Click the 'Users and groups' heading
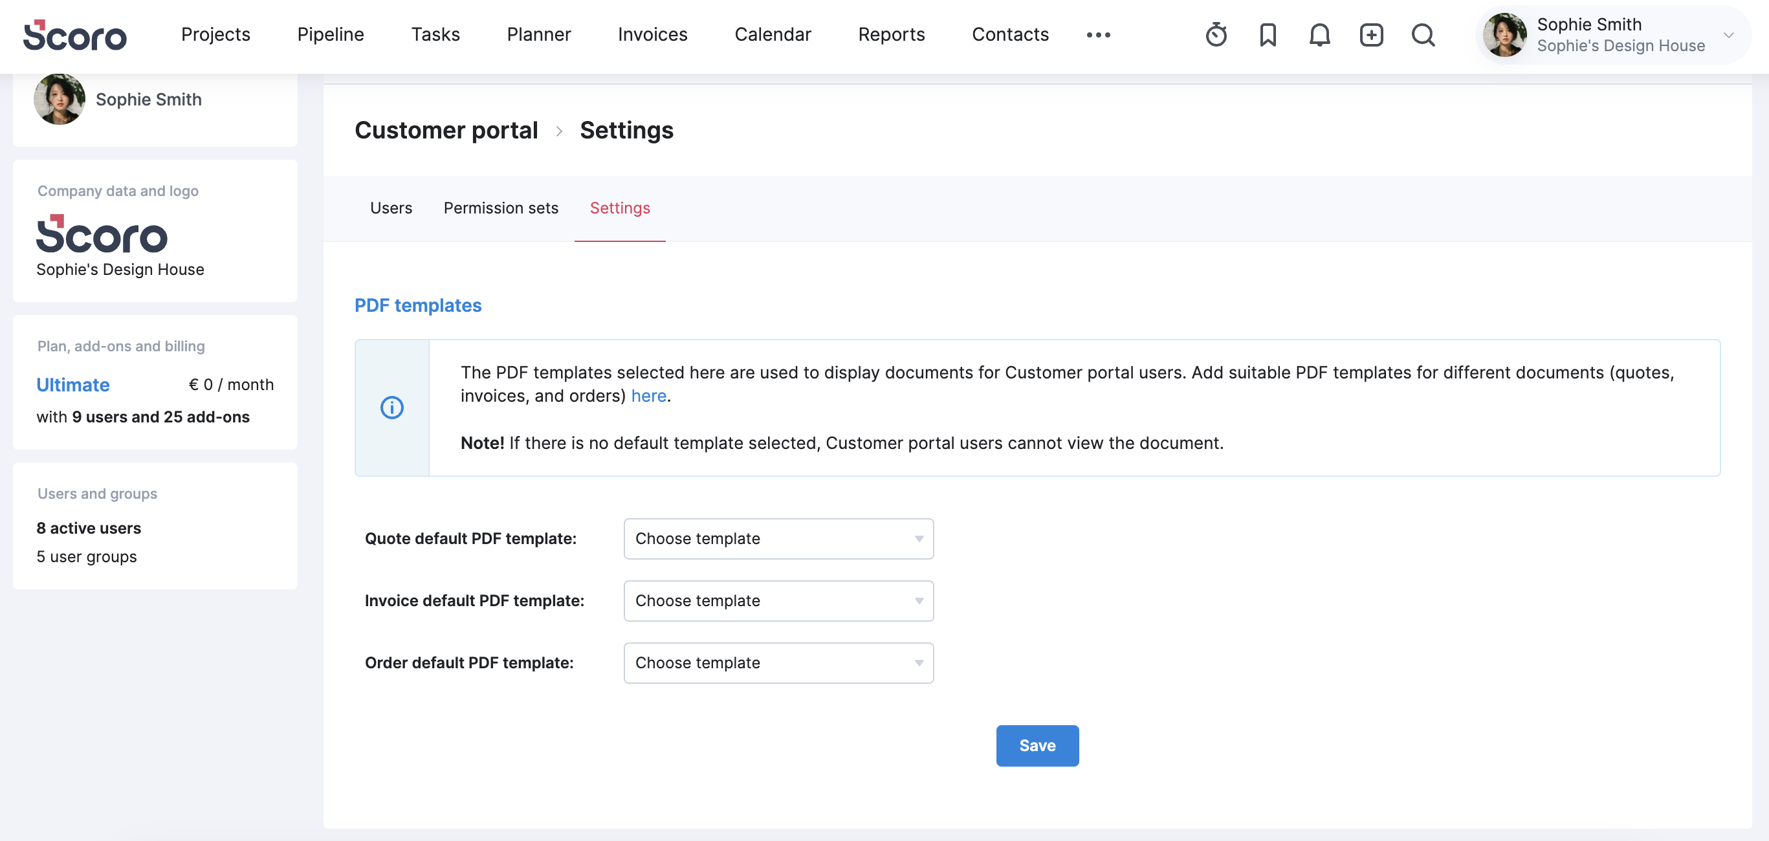Viewport: 1769px width, 841px height. click(x=97, y=494)
